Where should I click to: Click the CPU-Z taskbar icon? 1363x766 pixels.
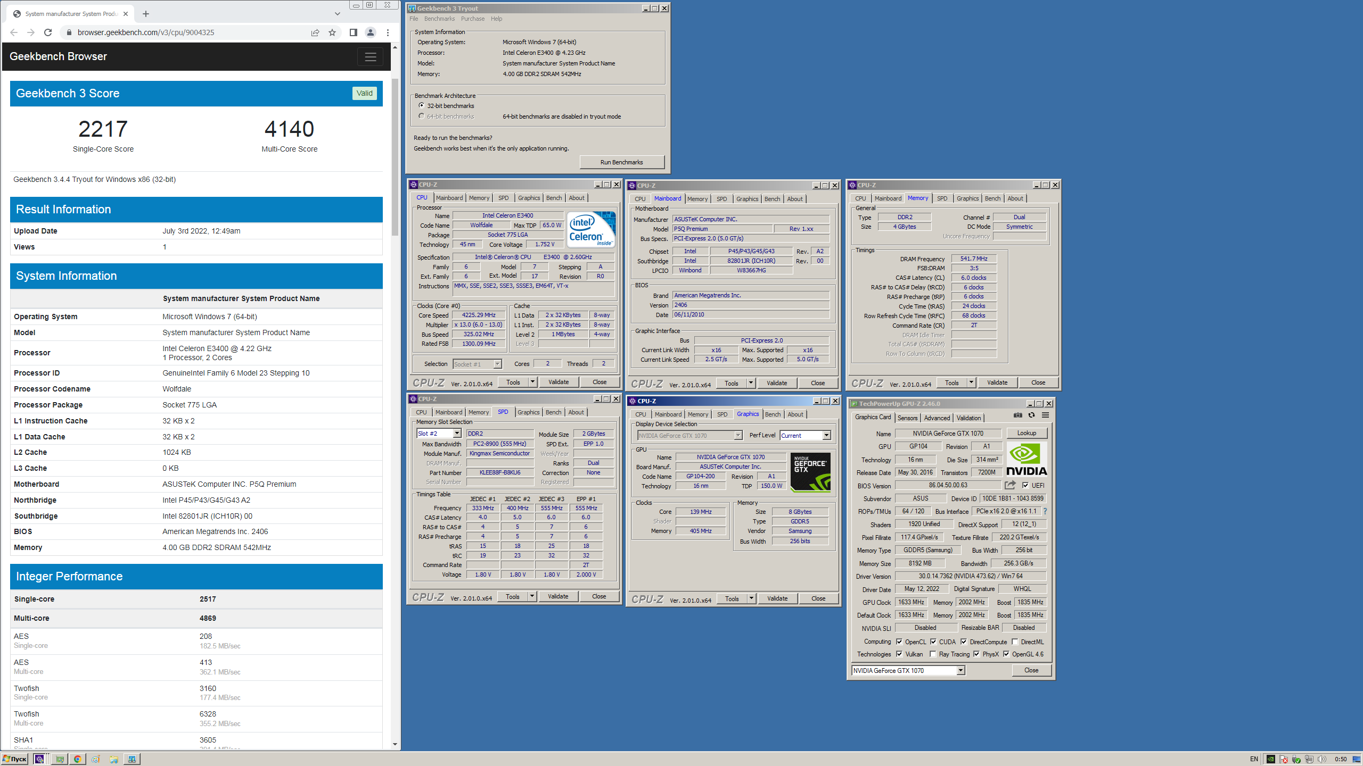[x=39, y=759]
